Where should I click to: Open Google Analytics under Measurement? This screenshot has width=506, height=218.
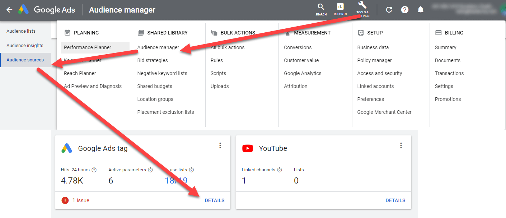(303, 73)
